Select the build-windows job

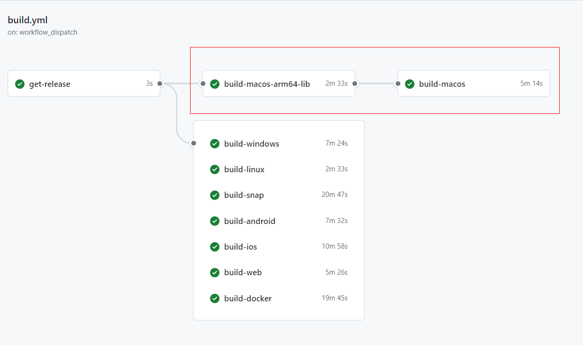(252, 144)
